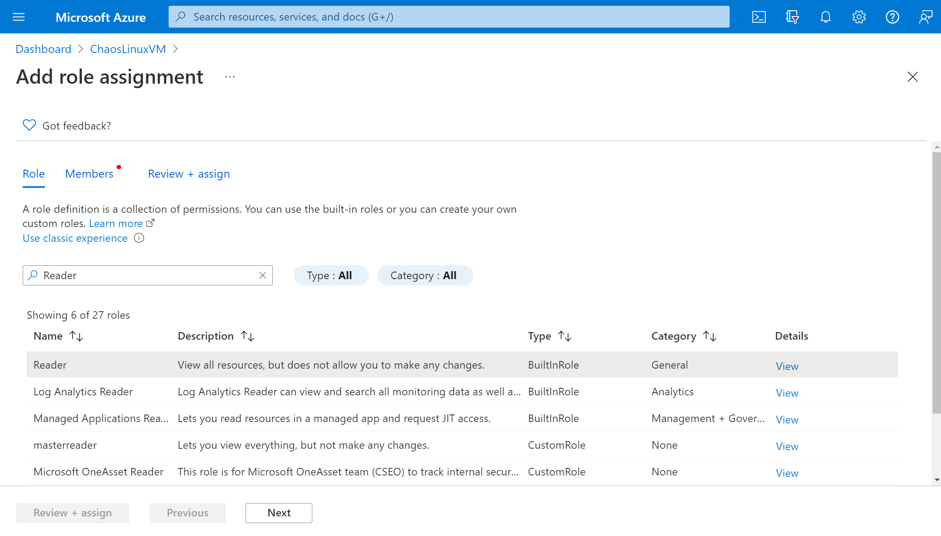Screen dimensions: 941x536
Task: Click Use classic experience link
Action: pos(75,238)
